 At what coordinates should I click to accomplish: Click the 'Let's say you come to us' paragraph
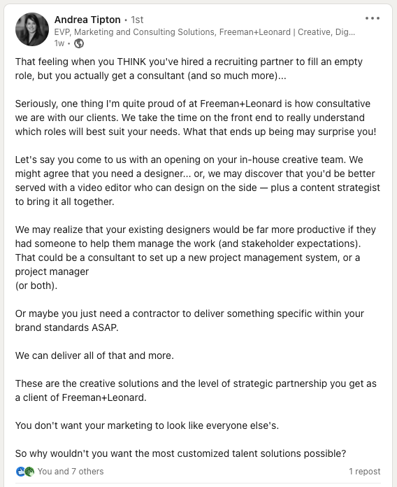(198, 181)
